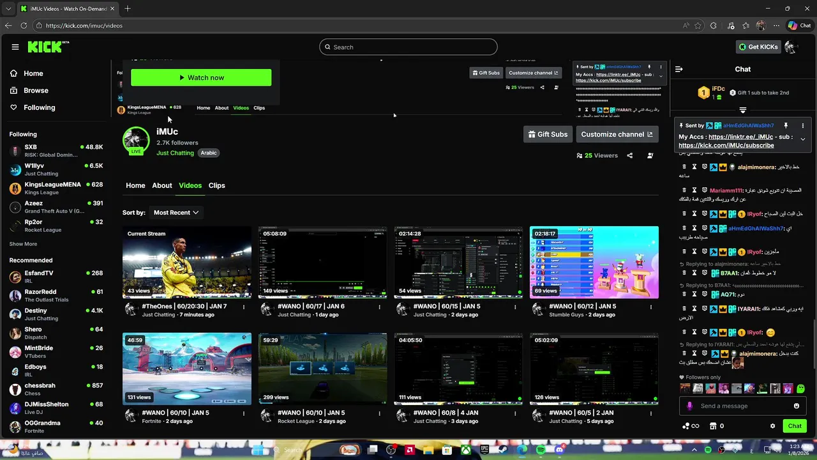Open options for #TheOnes 60/20:30 video
The image size is (817, 460).
(x=243, y=307)
